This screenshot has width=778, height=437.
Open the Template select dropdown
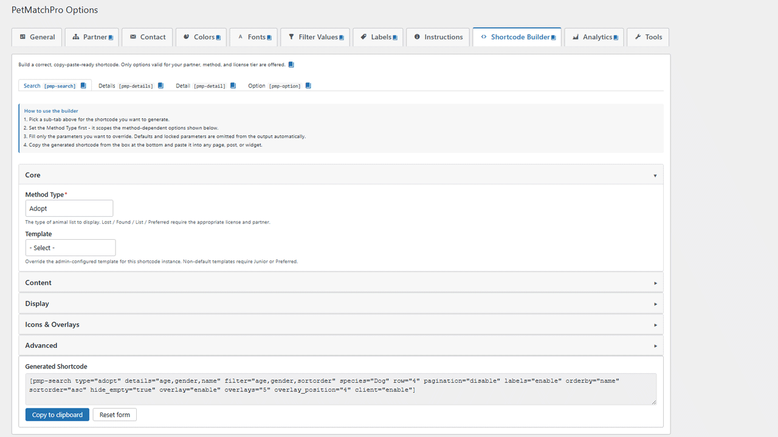71,248
